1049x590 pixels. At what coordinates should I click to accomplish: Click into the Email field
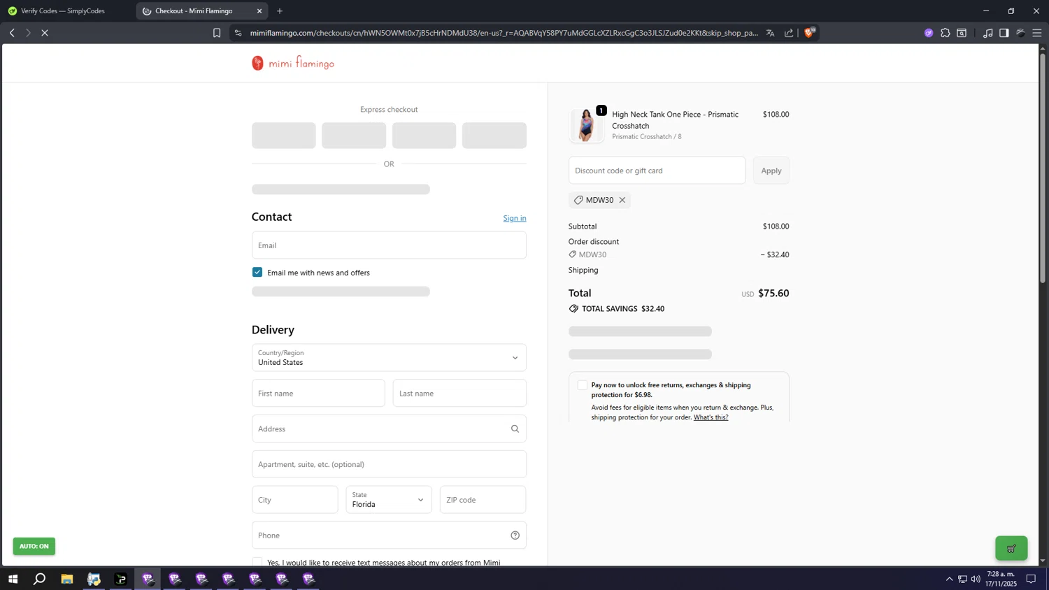389,245
